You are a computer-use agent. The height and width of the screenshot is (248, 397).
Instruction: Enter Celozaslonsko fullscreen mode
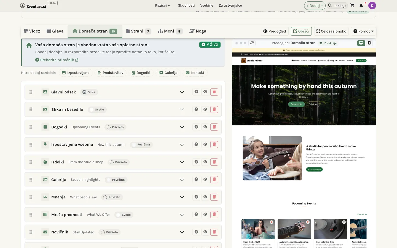tap(331, 31)
